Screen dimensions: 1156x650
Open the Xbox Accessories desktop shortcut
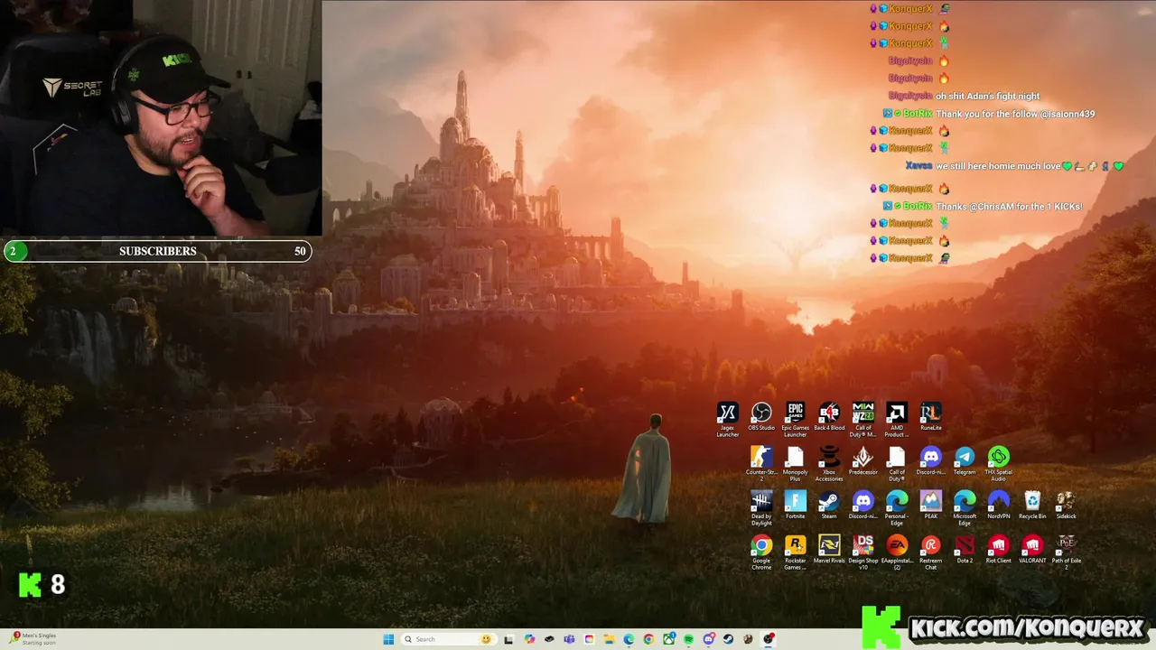click(829, 464)
